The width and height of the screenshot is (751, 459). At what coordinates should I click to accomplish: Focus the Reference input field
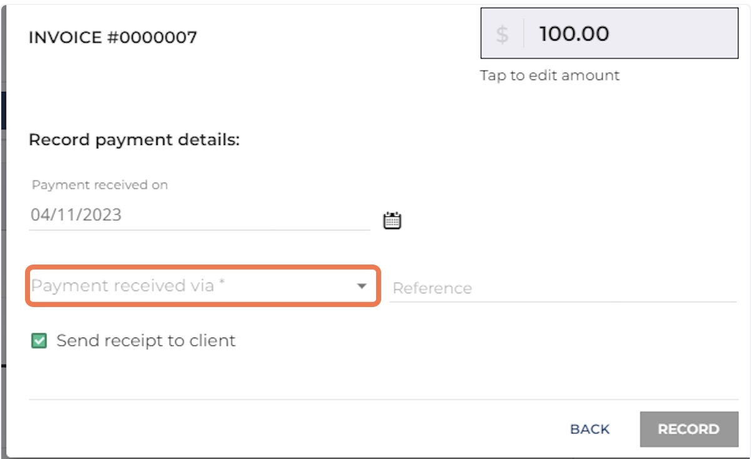562,288
